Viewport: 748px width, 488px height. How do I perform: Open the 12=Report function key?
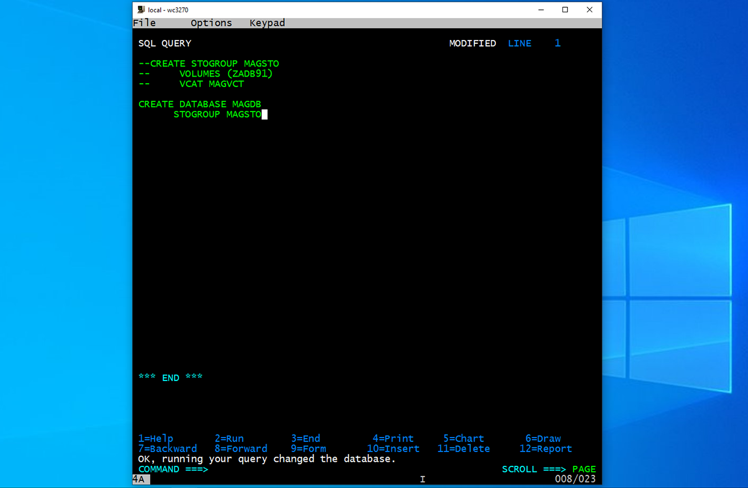[545, 449]
